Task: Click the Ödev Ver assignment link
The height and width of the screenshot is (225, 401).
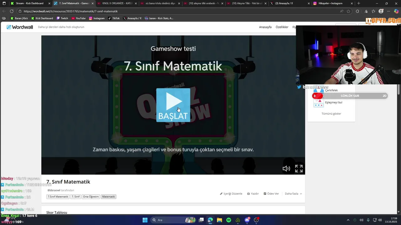Action: (x=271, y=194)
